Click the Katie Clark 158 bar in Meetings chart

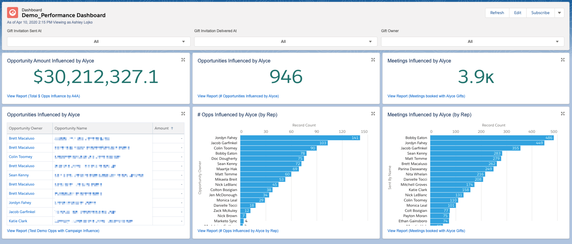pos(450,190)
